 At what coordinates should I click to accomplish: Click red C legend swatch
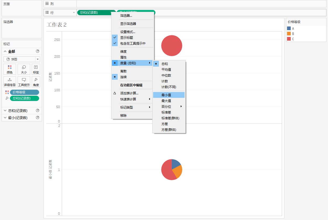(x=289, y=39)
